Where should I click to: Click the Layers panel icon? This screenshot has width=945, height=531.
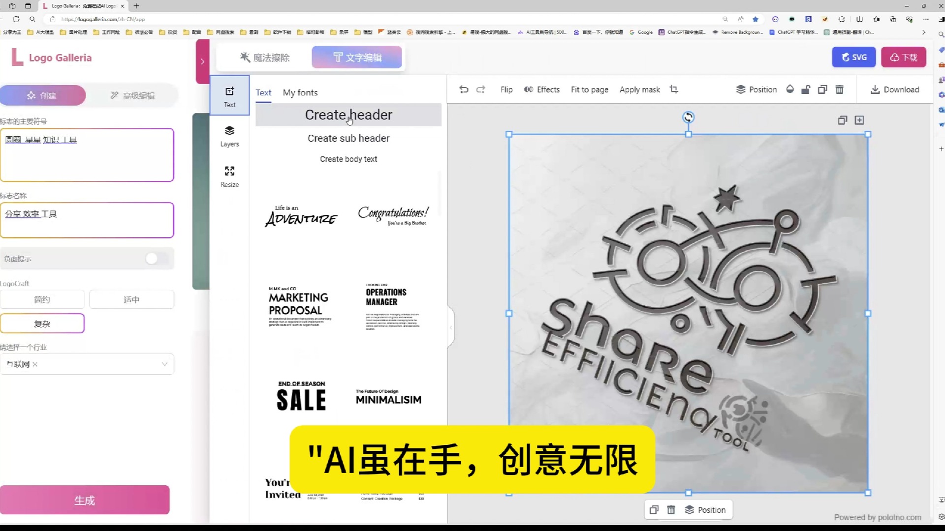click(230, 137)
